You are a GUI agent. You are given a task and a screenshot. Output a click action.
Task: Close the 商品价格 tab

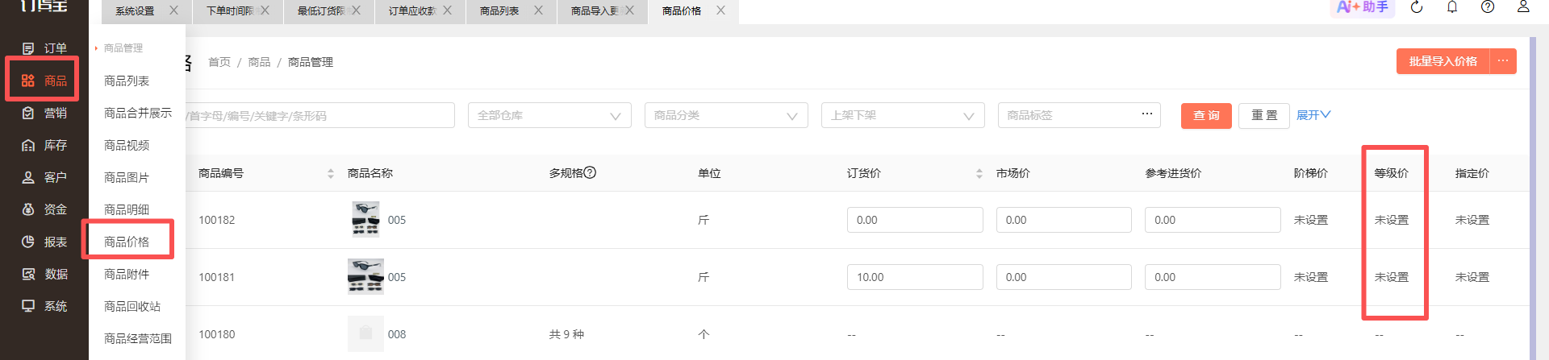(720, 10)
